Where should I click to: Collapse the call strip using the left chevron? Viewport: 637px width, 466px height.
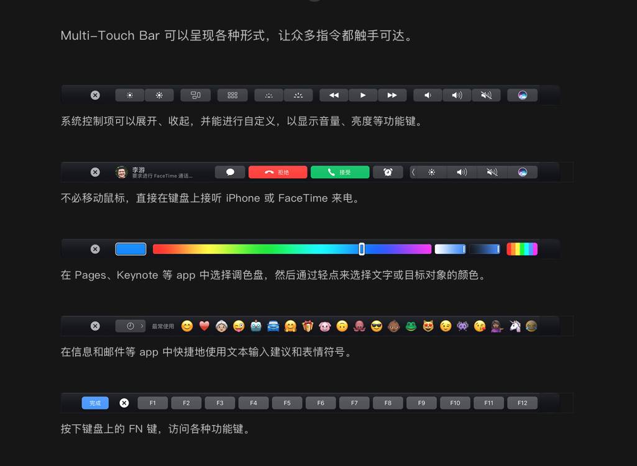point(413,172)
